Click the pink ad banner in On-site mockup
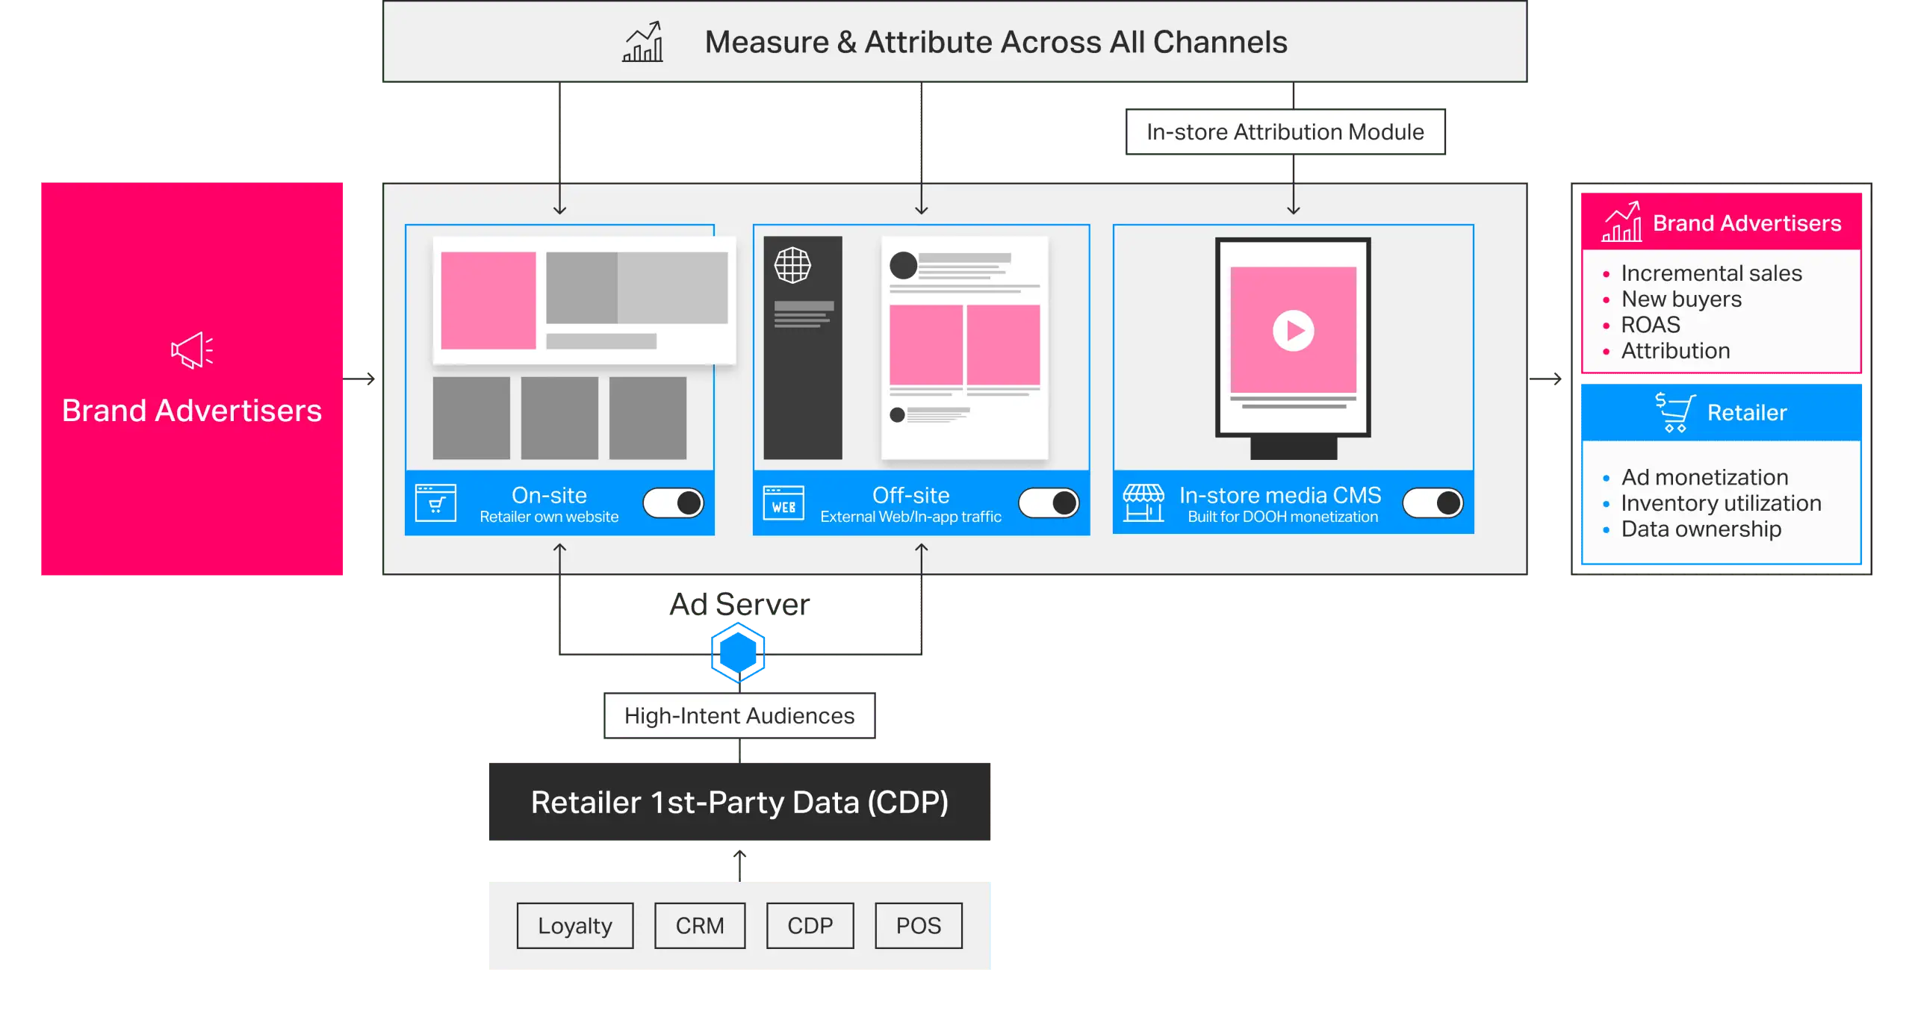The width and height of the screenshot is (1912, 1011). tap(488, 300)
